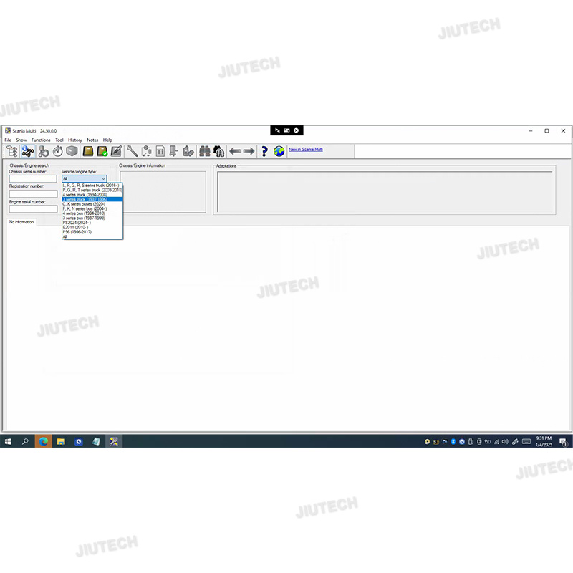Select the "No information" tab

[x=21, y=222]
